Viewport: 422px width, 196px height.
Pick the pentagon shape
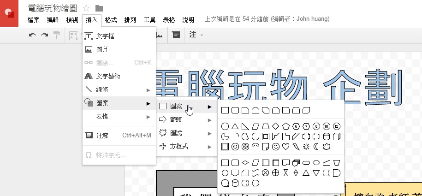pos(286,126)
